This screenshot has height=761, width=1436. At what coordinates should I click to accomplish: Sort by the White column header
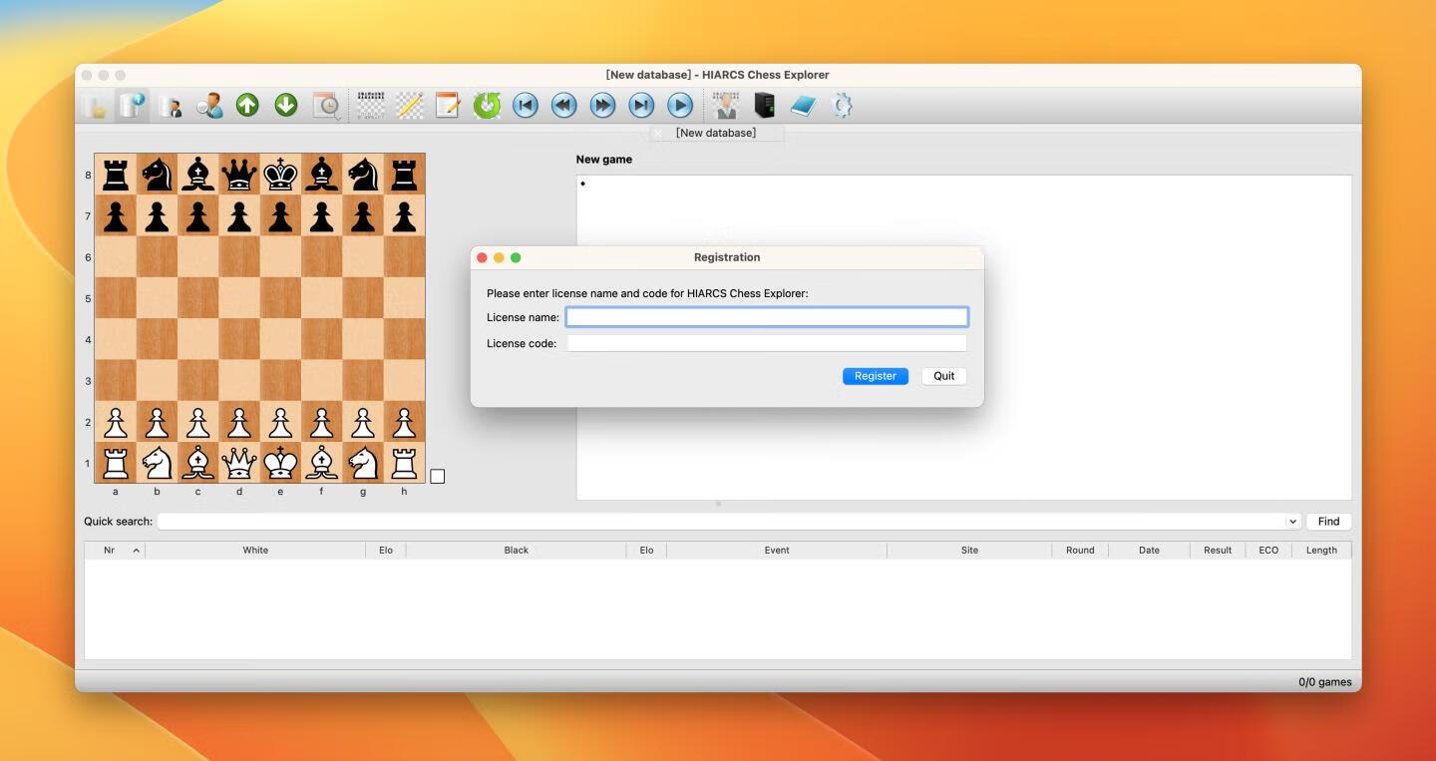pyautogui.click(x=255, y=551)
